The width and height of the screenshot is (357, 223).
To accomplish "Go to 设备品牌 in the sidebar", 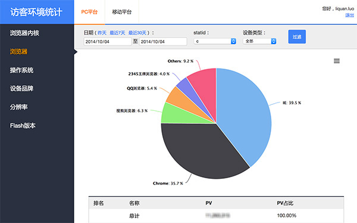I will tap(21, 89).
